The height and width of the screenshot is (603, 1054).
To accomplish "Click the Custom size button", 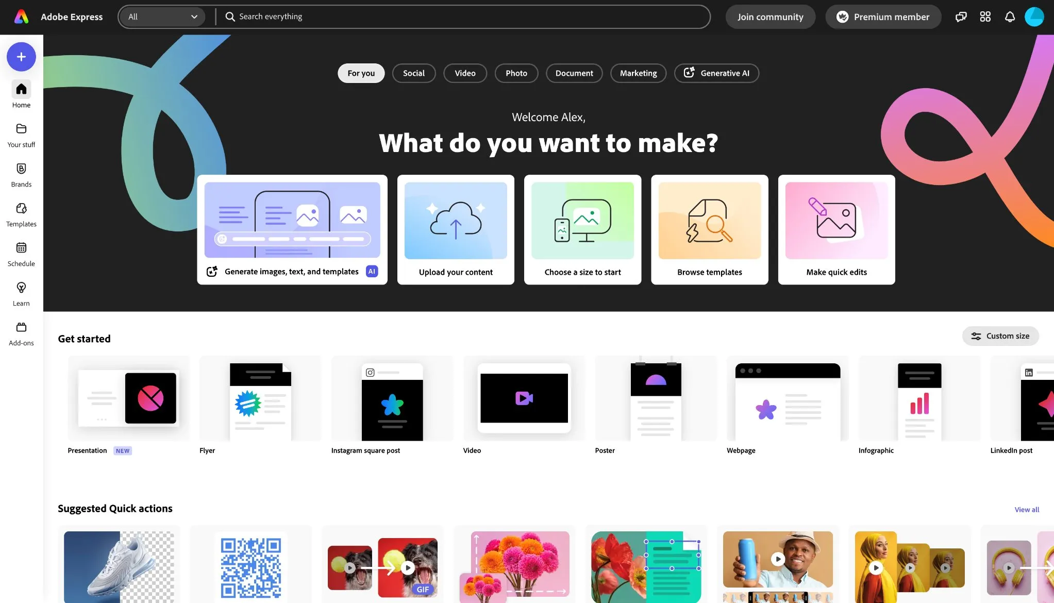I will tap(1000, 336).
